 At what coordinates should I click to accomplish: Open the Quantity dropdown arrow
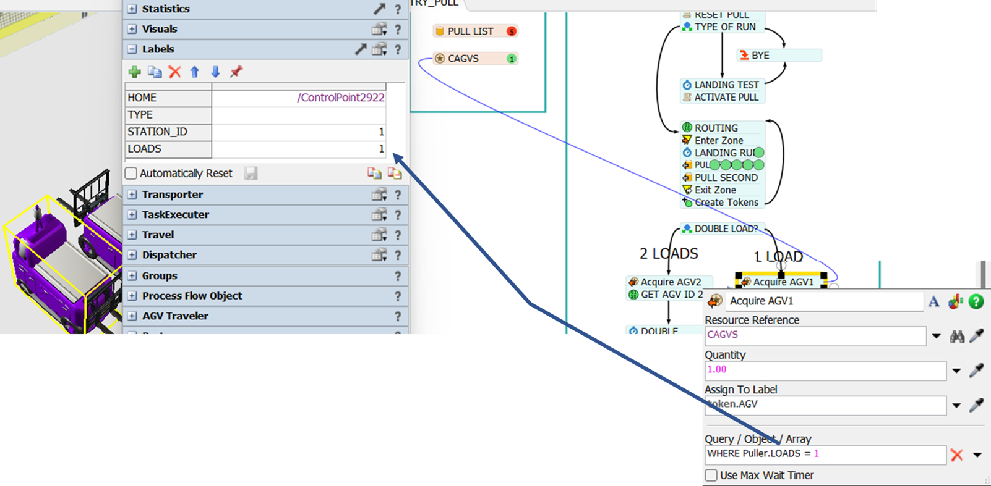click(x=956, y=371)
